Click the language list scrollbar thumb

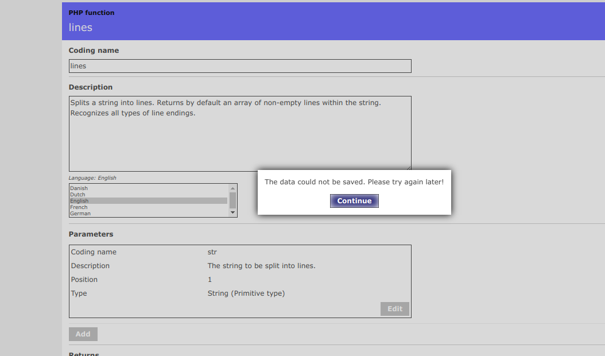click(232, 199)
